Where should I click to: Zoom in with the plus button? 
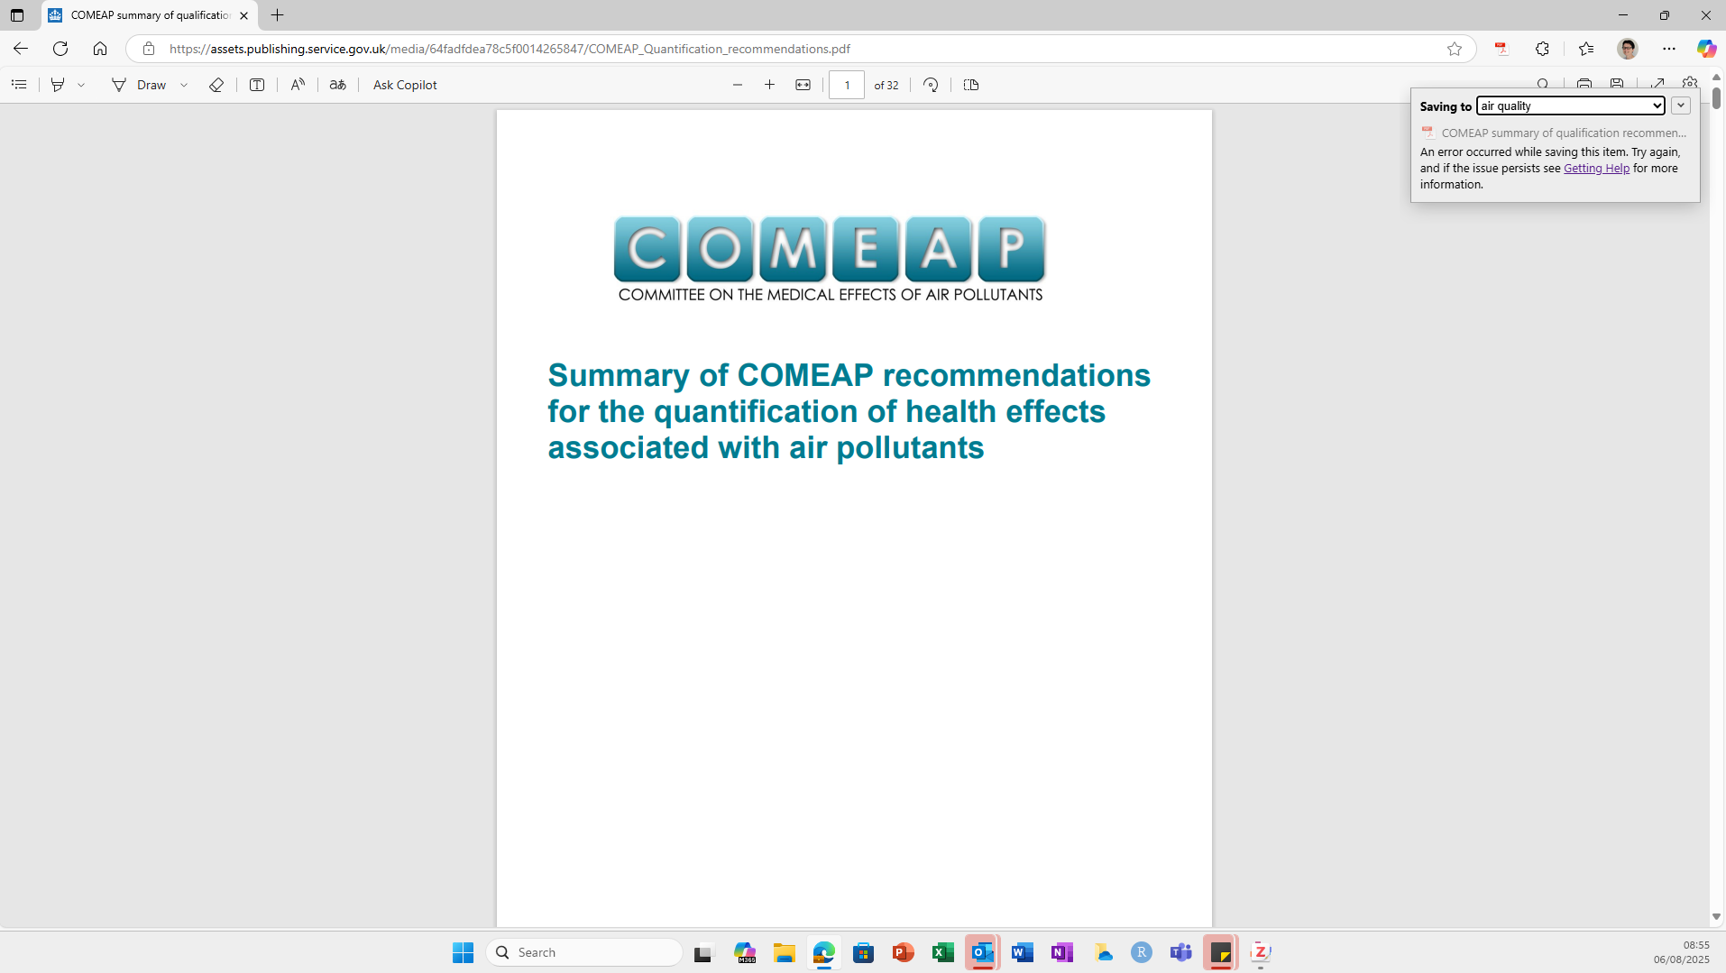click(x=769, y=85)
